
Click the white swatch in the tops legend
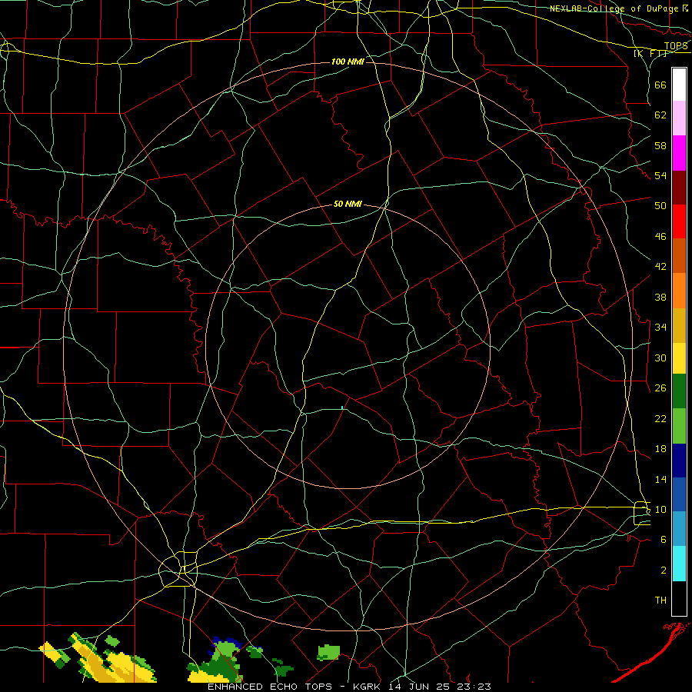click(x=679, y=85)
